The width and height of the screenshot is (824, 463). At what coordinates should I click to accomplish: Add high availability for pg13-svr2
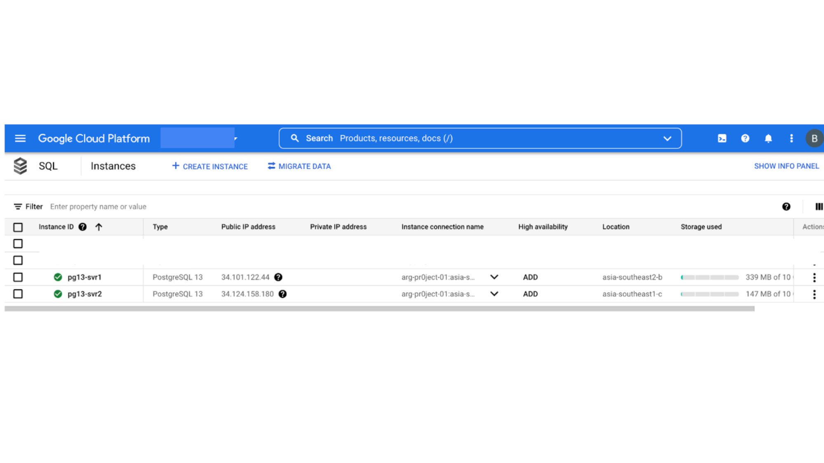531,294
